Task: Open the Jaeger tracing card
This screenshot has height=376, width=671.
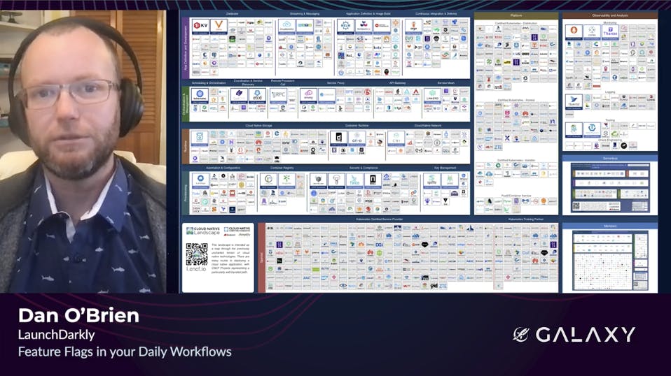Action: coord(574,129)
